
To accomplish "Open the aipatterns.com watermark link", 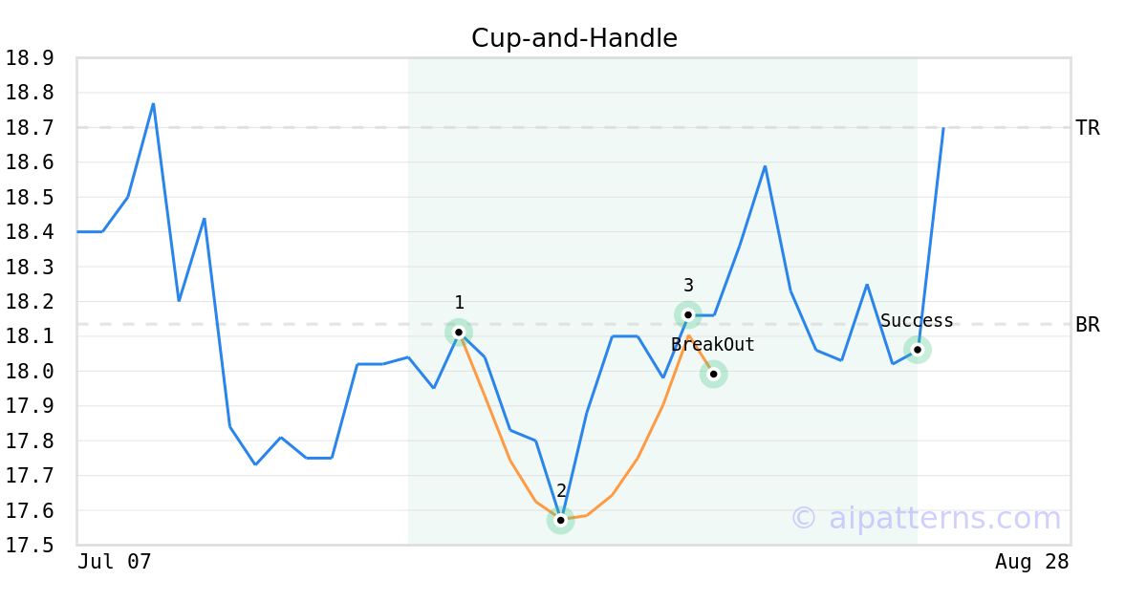I will click(x=926, y=518).
